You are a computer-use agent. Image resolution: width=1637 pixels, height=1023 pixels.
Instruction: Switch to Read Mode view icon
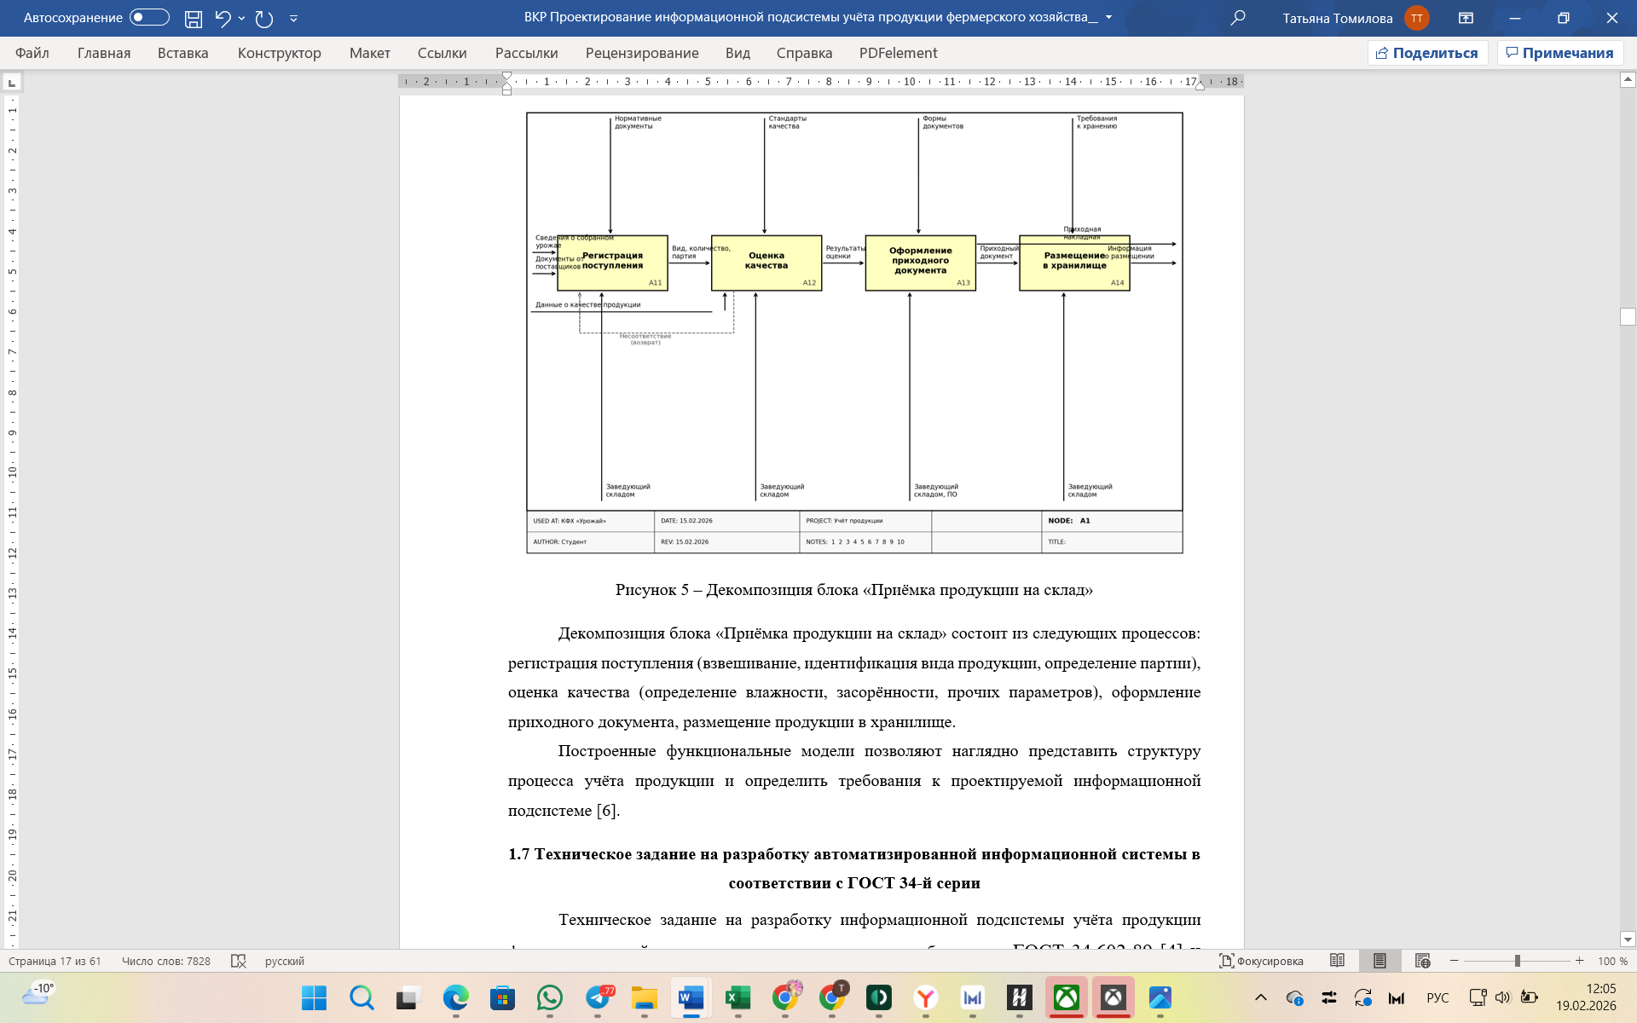pyautogui.click(x=1337, y=961)
